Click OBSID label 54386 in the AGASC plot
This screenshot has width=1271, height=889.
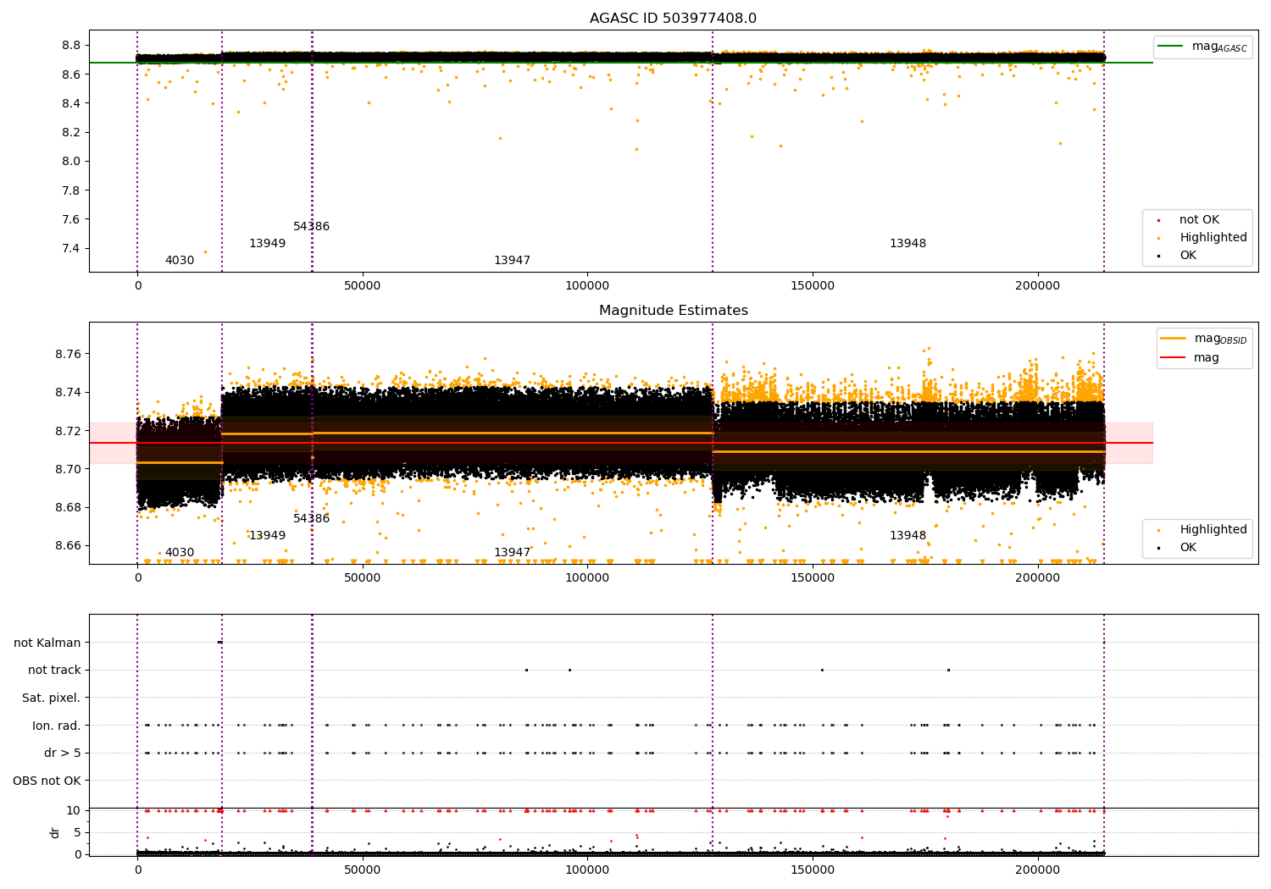tap(312, 227)
